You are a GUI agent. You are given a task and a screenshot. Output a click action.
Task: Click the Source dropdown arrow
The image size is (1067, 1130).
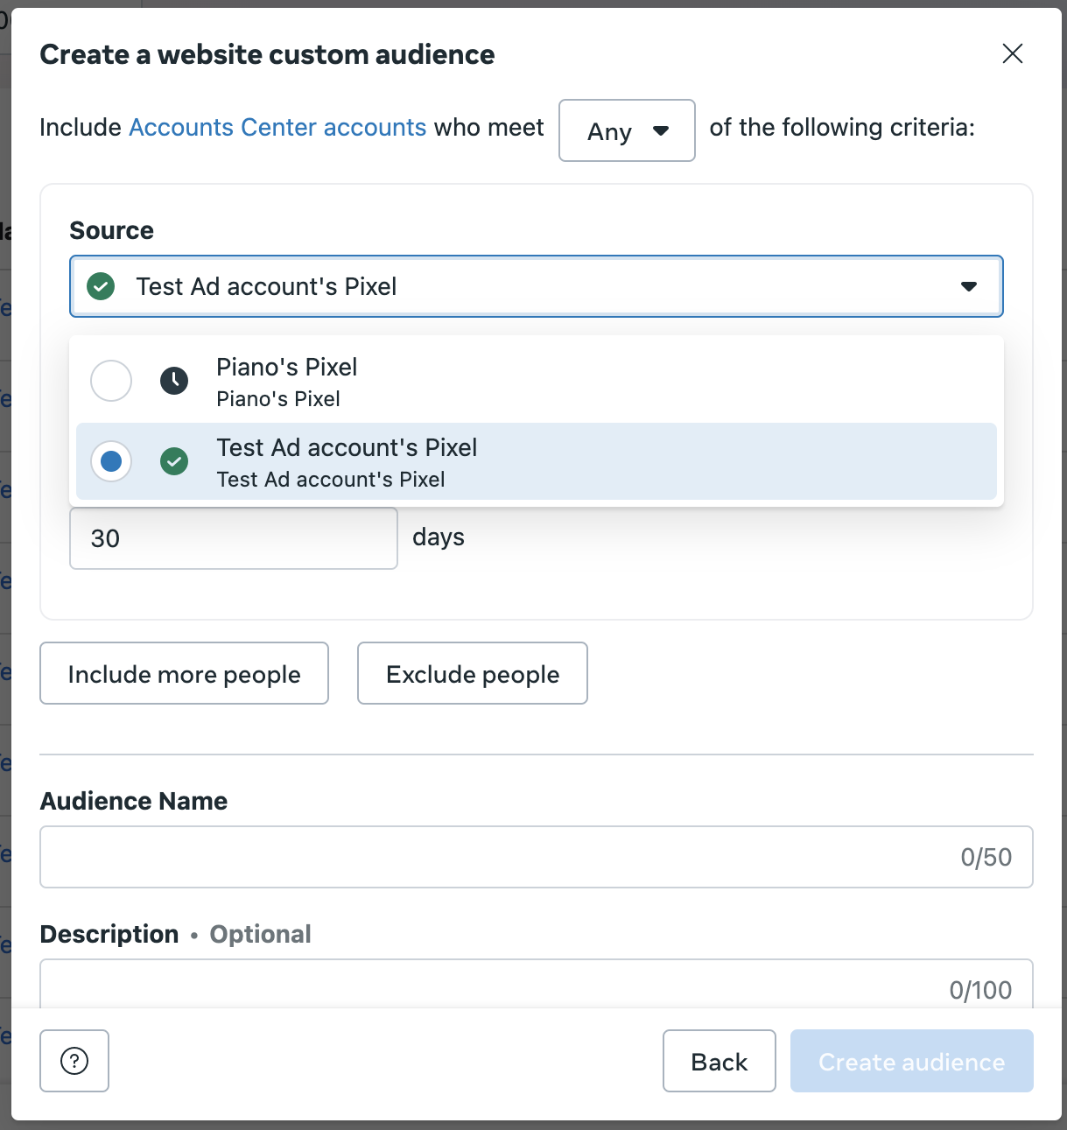[969, 286]
